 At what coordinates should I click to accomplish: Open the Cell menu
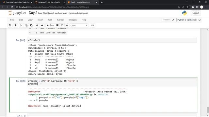(50, 20)
